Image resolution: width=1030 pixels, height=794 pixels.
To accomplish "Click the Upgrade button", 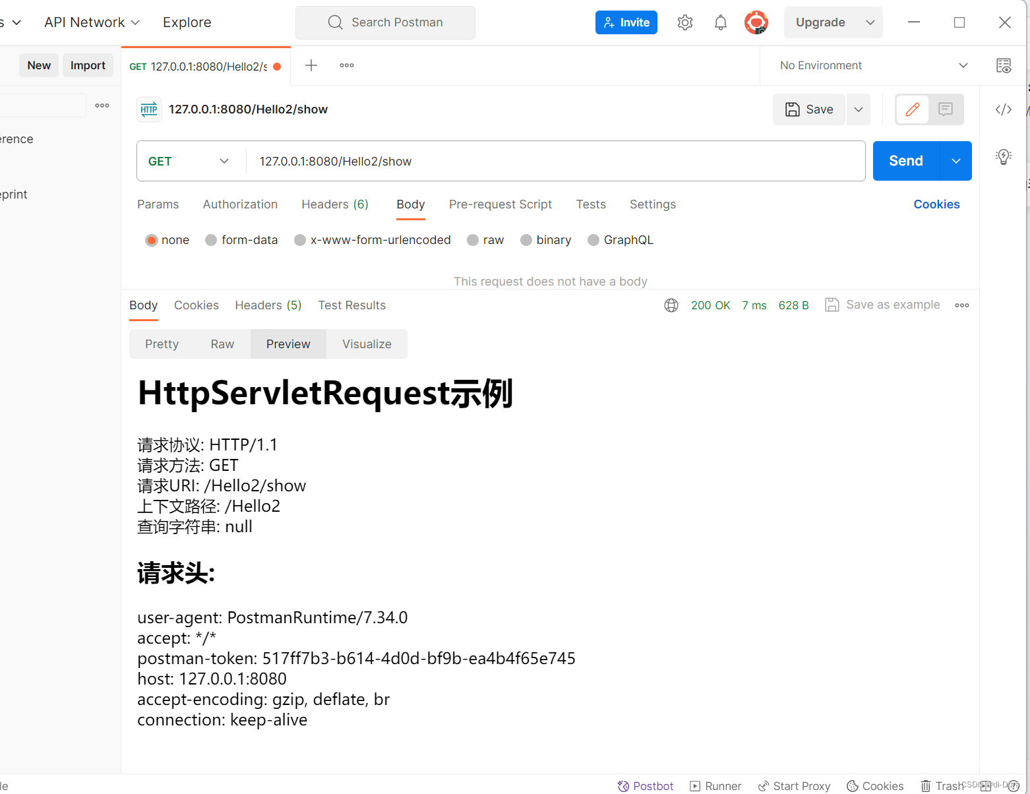I will point(821,22).
